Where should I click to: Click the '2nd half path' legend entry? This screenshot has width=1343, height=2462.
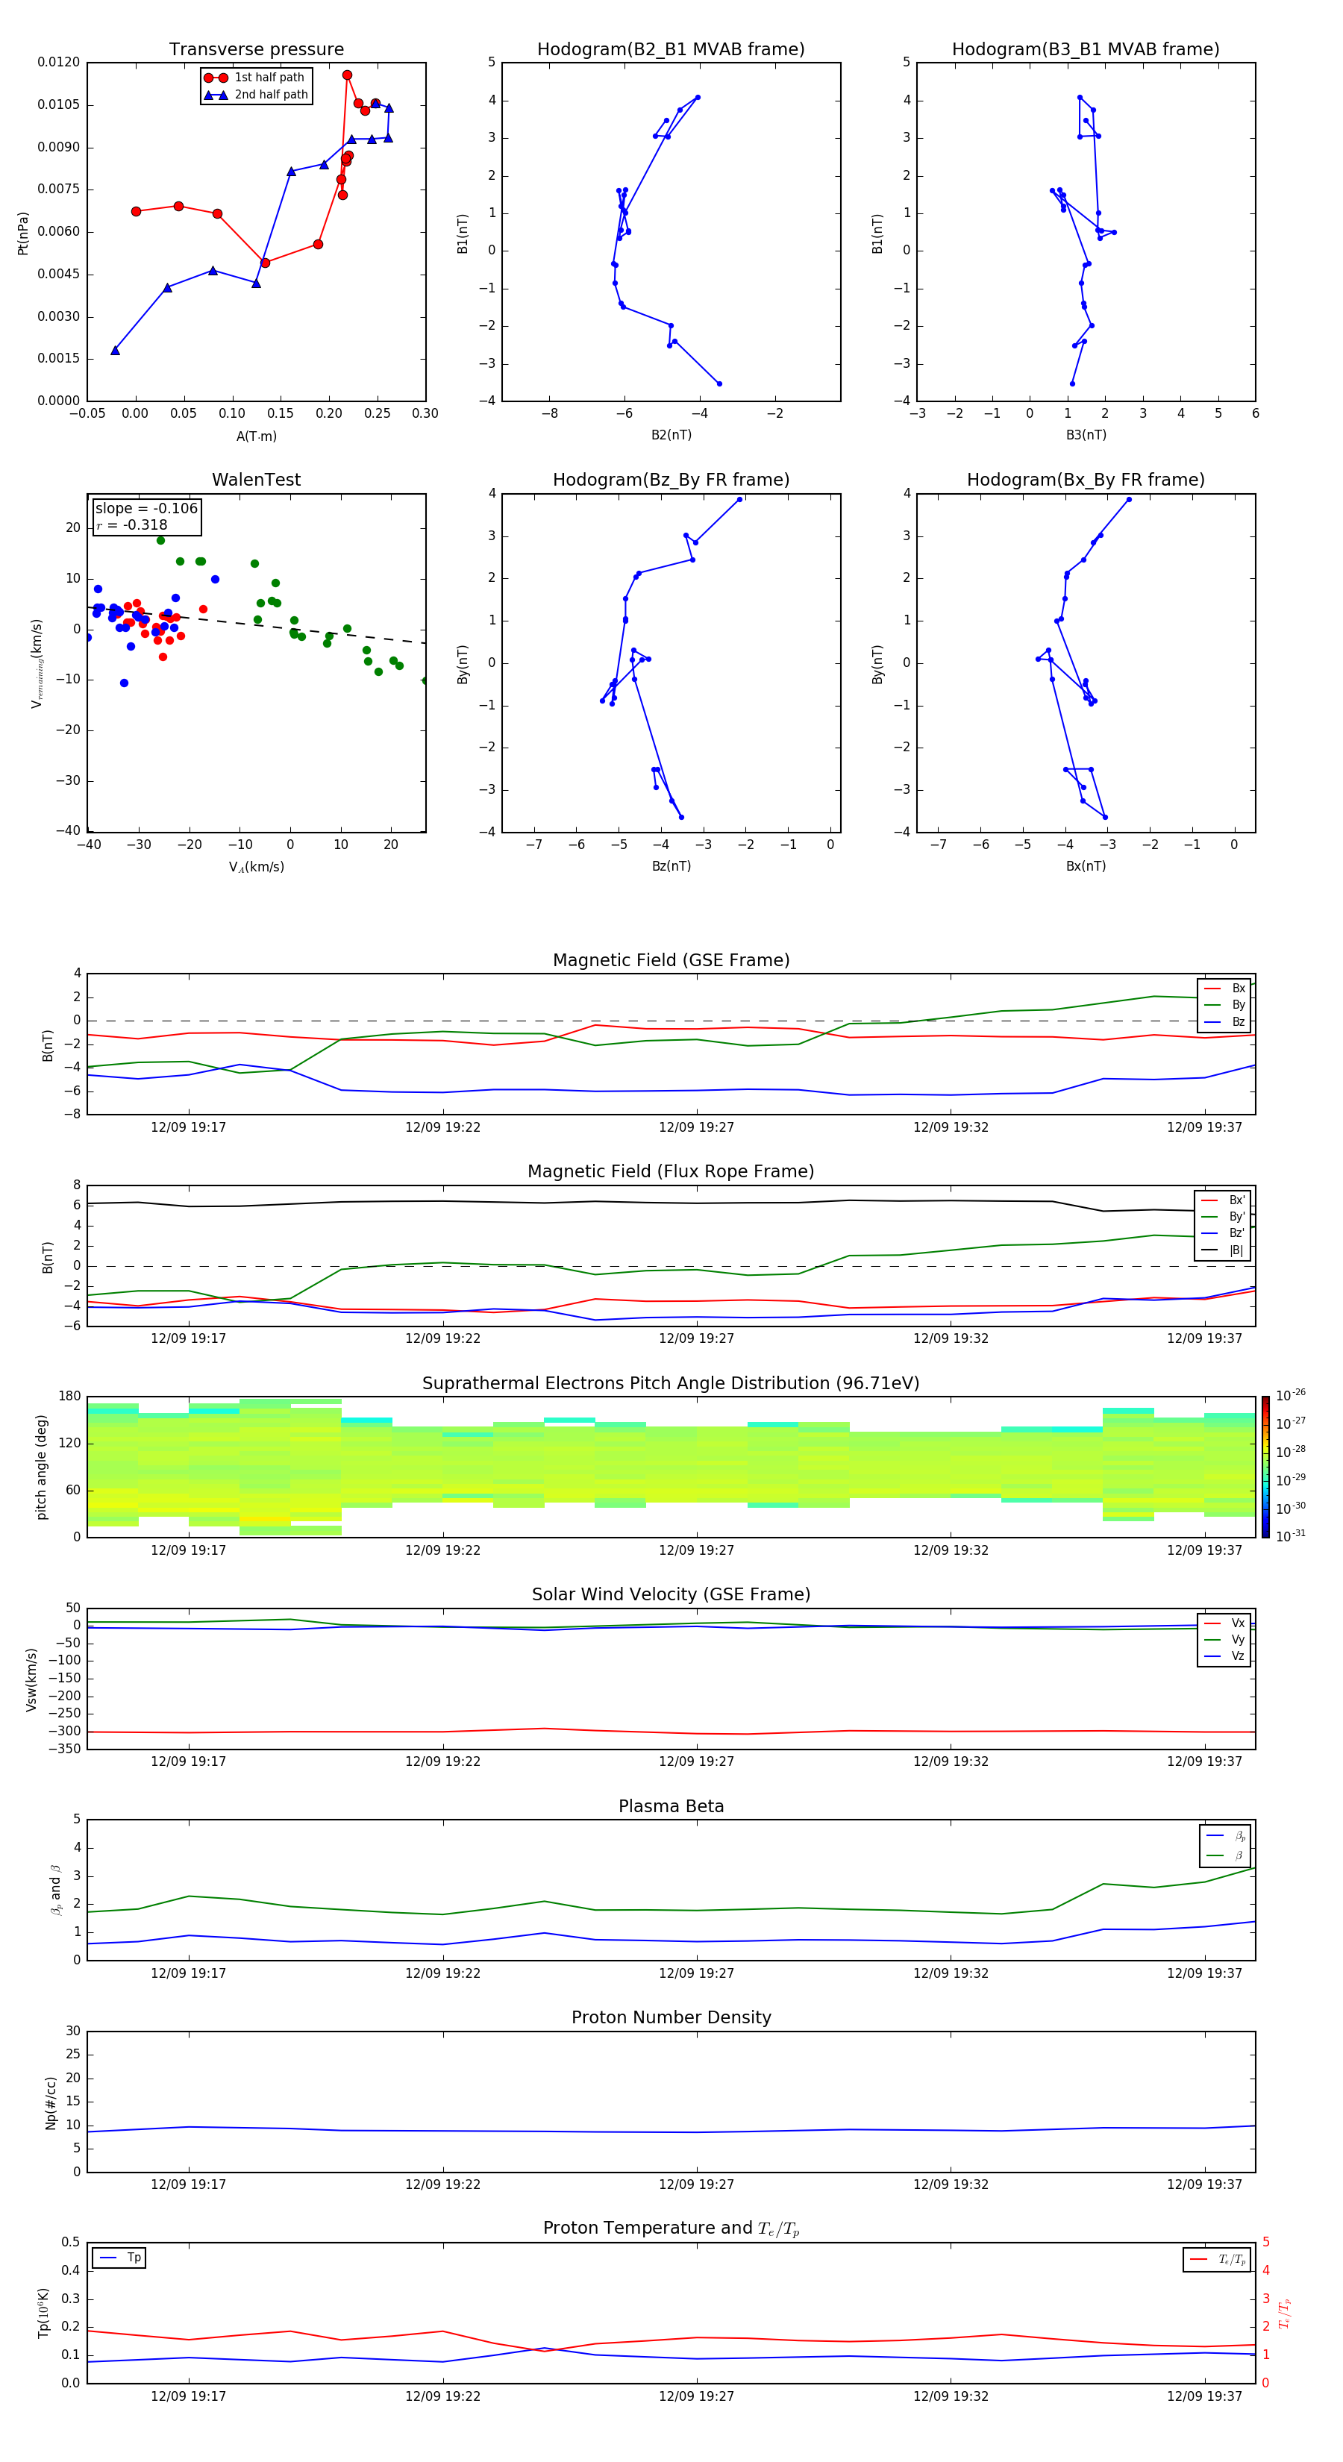pos(256,95)
